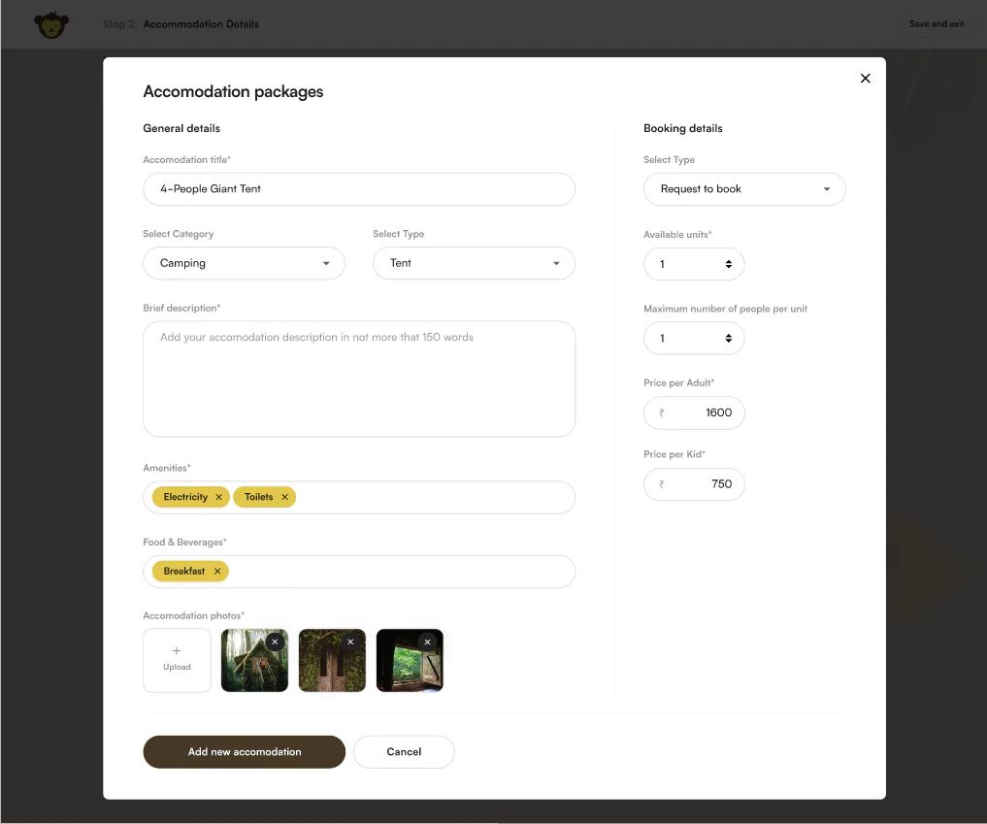
Task: Cancel the accommodation form
Action: point(404,751)
